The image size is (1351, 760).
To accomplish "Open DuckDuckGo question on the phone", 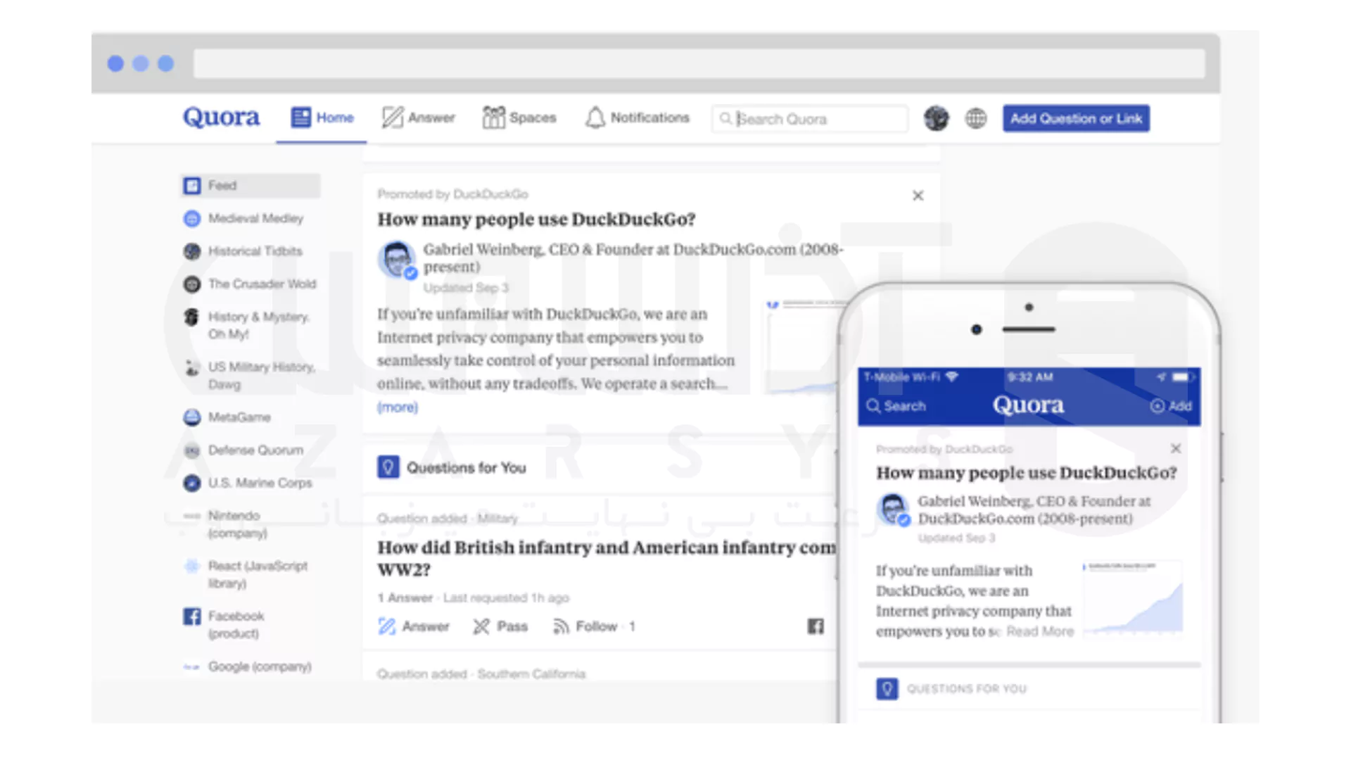I will coord(1026,473).
